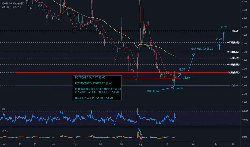This screenshot has width=250, height=147.
Task: Click the BOTTOM annotation text
Action: [153, 91]
